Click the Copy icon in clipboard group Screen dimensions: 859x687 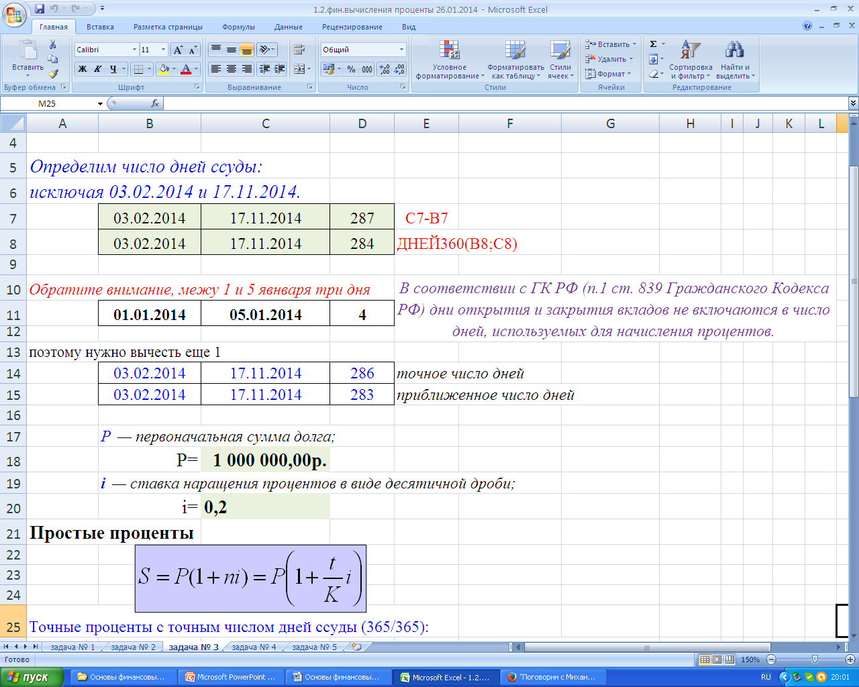coord(53,59)
